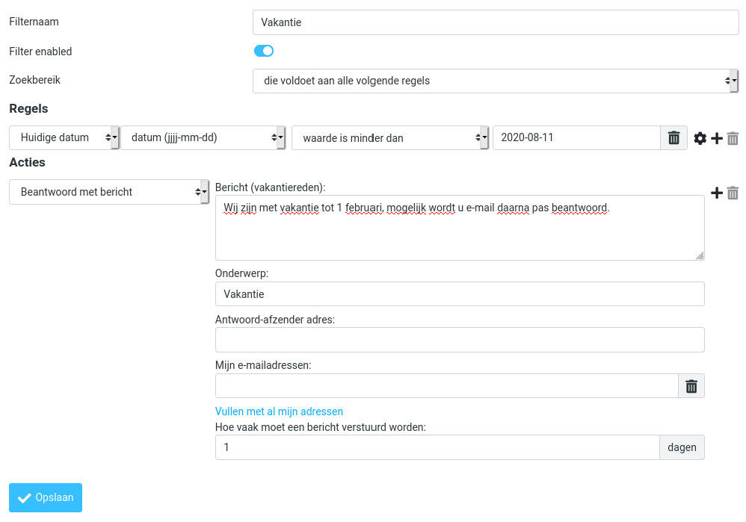746x522 pixels.
Task: Click the Antwoord-afzender adres field
Action: tap(460, 340)
